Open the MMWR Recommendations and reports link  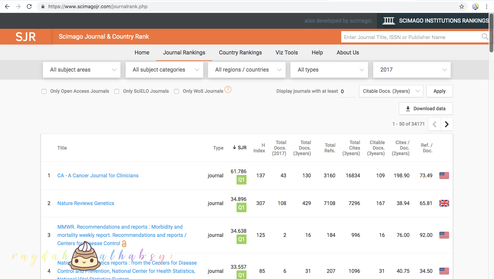click(x=122, y=235)
